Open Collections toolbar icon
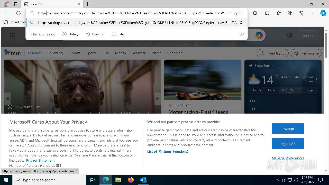The height and width of the screenshot is (185, 329). (x=290, y=13)
